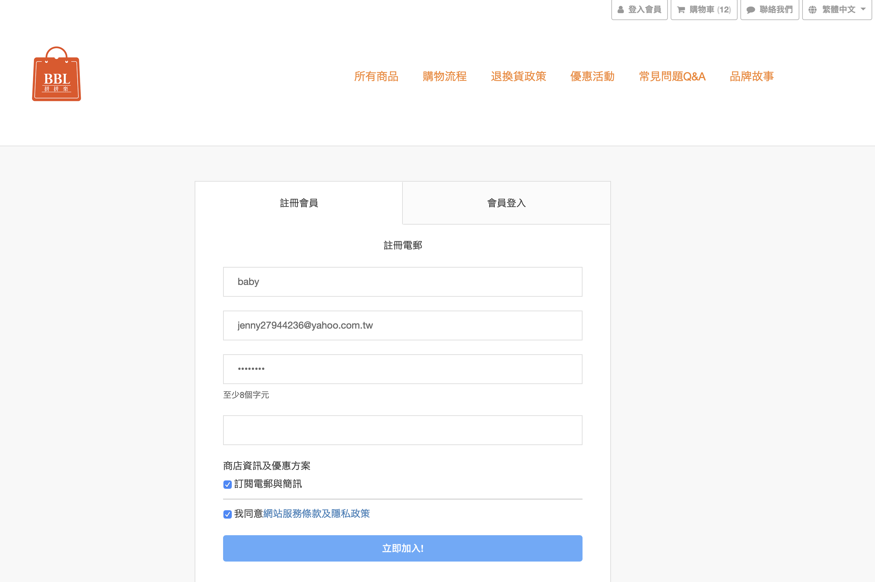Open 常見問題Q&A in the navigation
Image resolution: width=875 pixels, height=582 pixels.
pyautogui.click(x=672, y=77)
